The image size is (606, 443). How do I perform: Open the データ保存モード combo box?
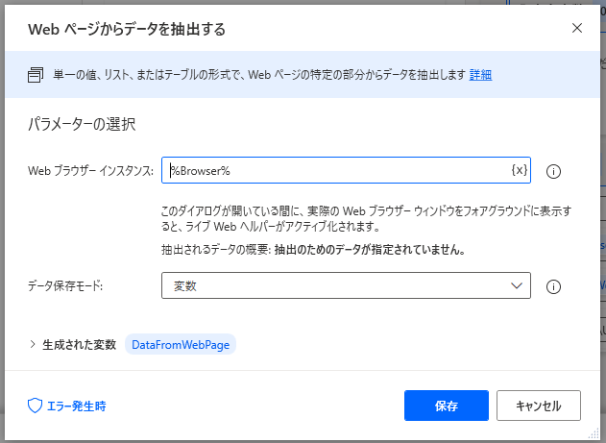pyautogui.click(x=346, y=285)
